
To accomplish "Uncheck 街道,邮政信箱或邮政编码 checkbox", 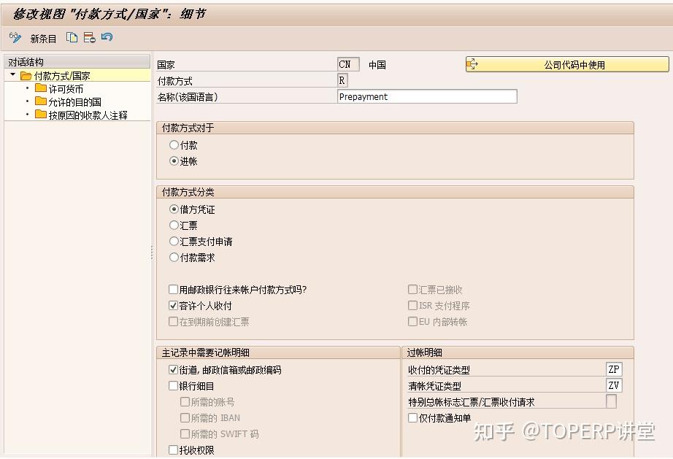I will point(174,369).
